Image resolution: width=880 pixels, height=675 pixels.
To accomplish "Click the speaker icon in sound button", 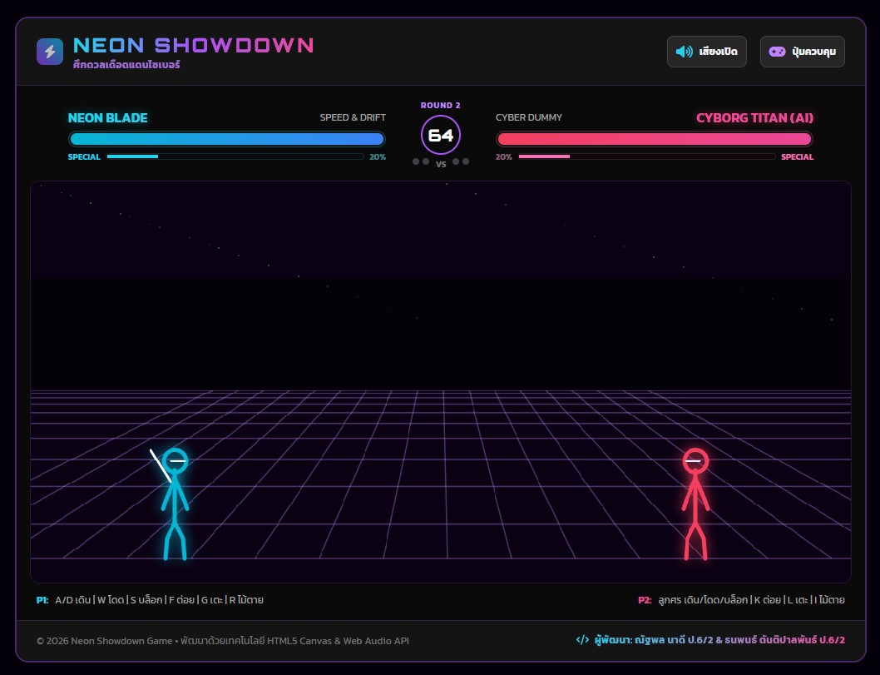I will click(x=685, y=52).
